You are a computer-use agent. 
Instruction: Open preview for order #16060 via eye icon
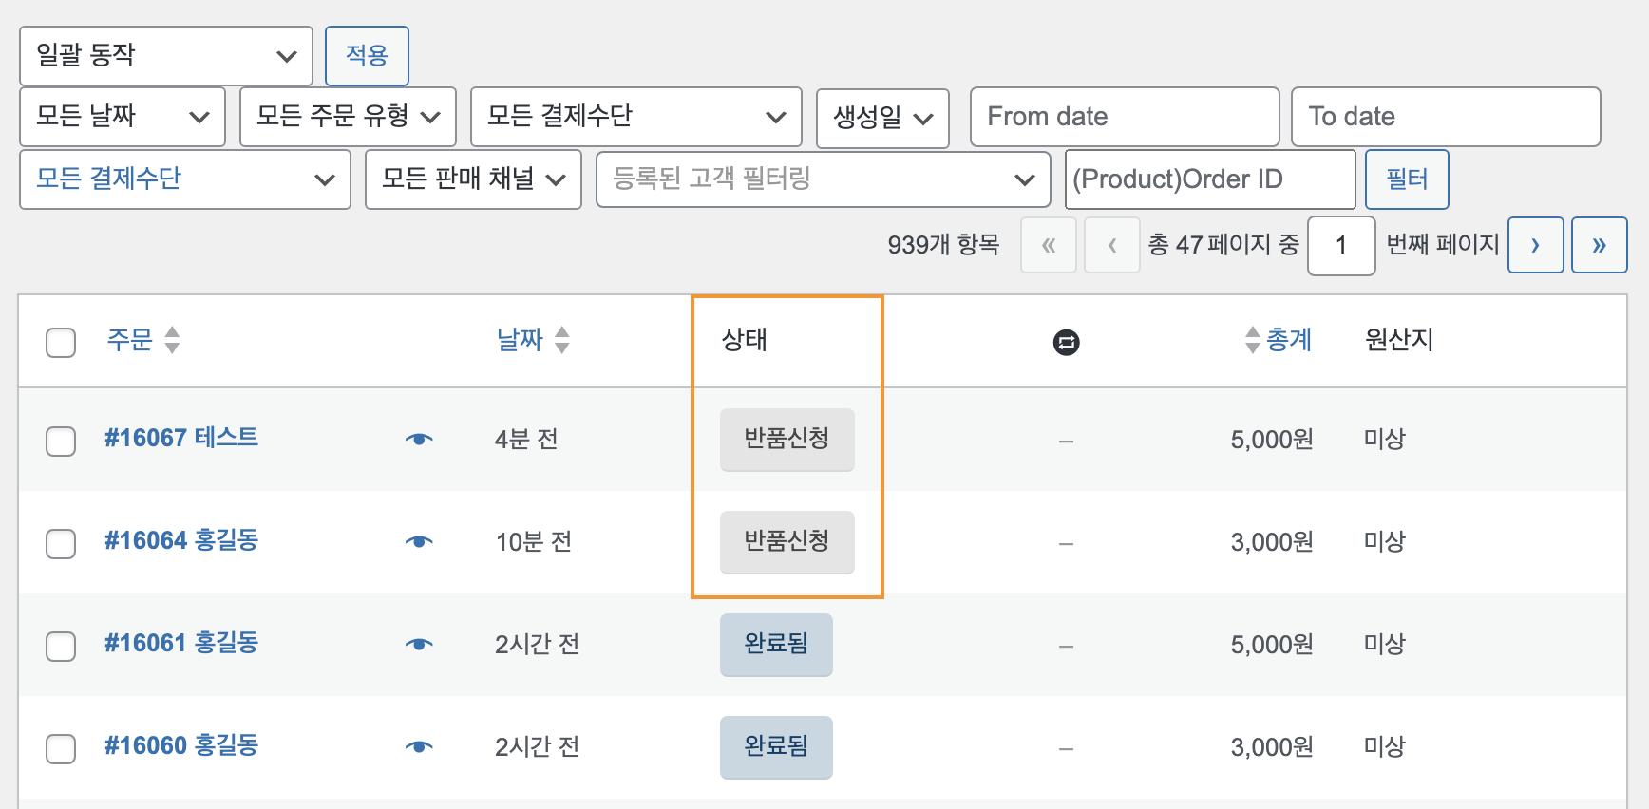(419, 746)
